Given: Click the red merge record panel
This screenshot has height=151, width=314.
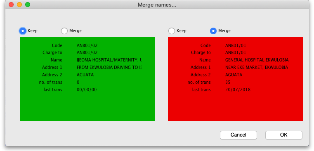Looking at the screenshot, I should tap(235, 79).
